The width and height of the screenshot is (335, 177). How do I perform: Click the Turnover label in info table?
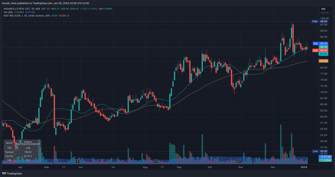pyautogui.click(x=9, y=152)
